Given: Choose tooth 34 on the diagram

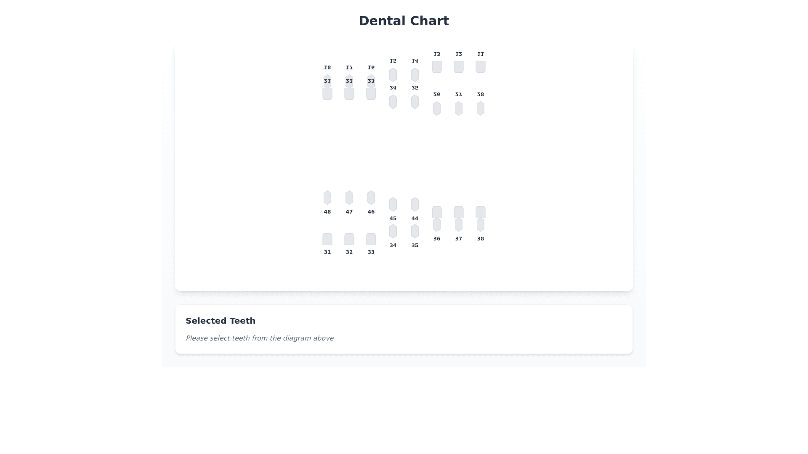Looking at the screenshot, I should (x=393, y=231).
